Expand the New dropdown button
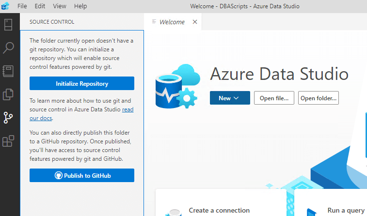 point(230,98)
